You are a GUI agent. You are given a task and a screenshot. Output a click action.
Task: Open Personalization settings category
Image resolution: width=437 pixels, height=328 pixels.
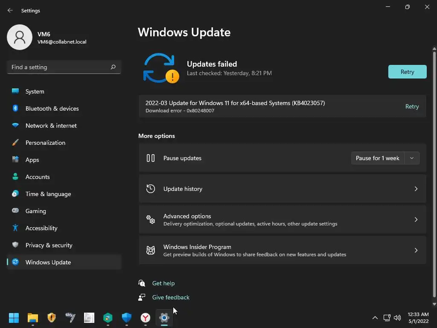point(64,143)
